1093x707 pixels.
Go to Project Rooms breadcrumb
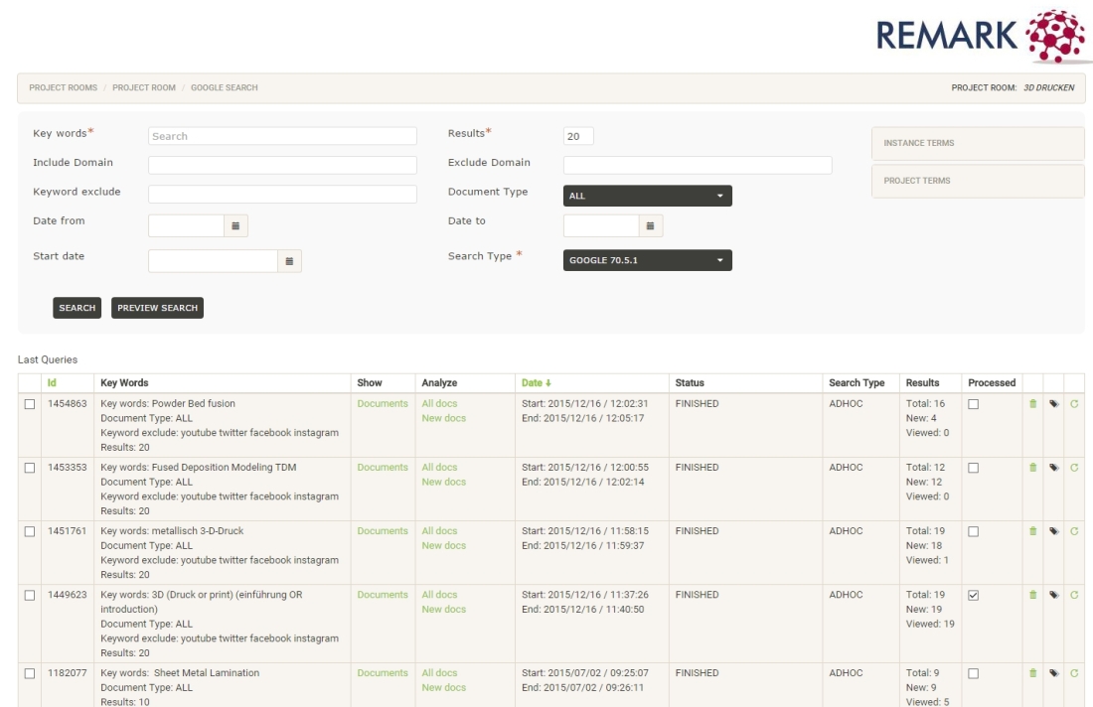point(63,88)
